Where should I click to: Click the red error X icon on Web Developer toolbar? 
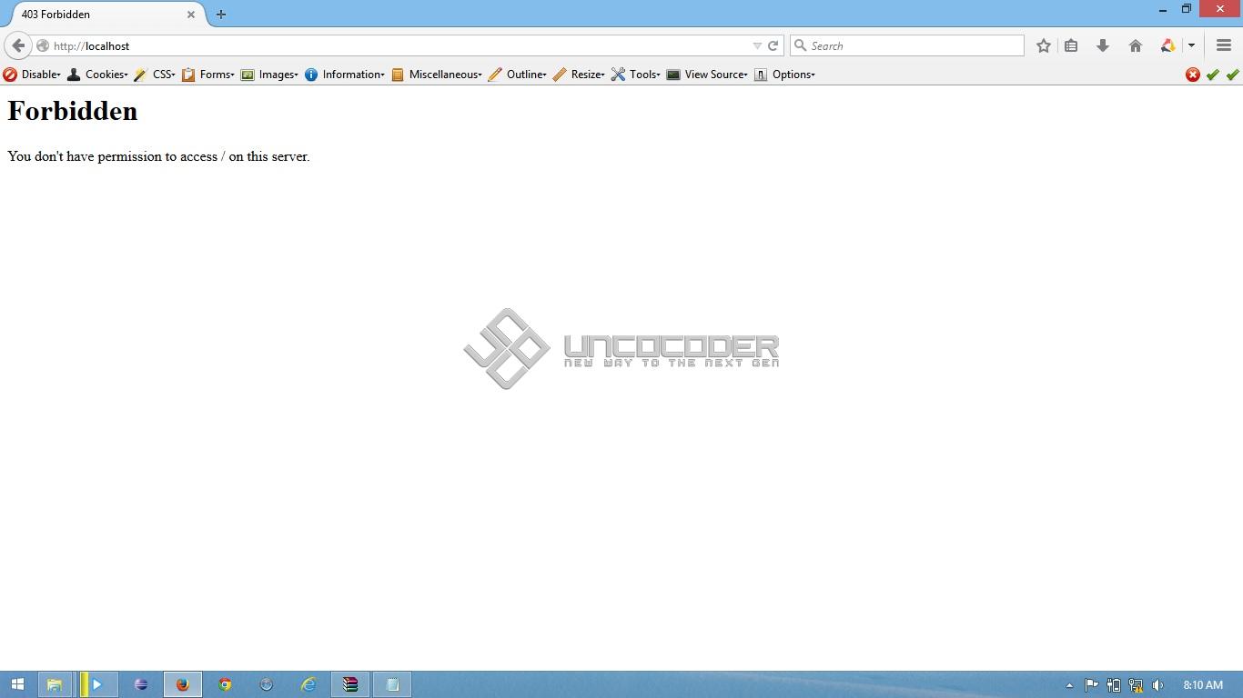(x=1193, y=75)
